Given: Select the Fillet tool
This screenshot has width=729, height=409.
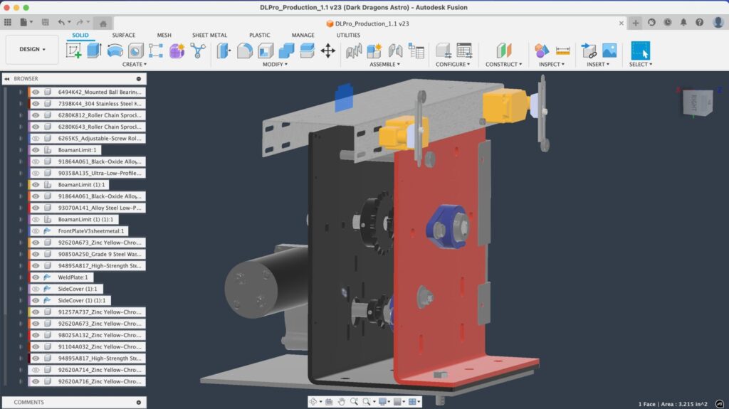Looking at the screenshot, I should point(245,51).
